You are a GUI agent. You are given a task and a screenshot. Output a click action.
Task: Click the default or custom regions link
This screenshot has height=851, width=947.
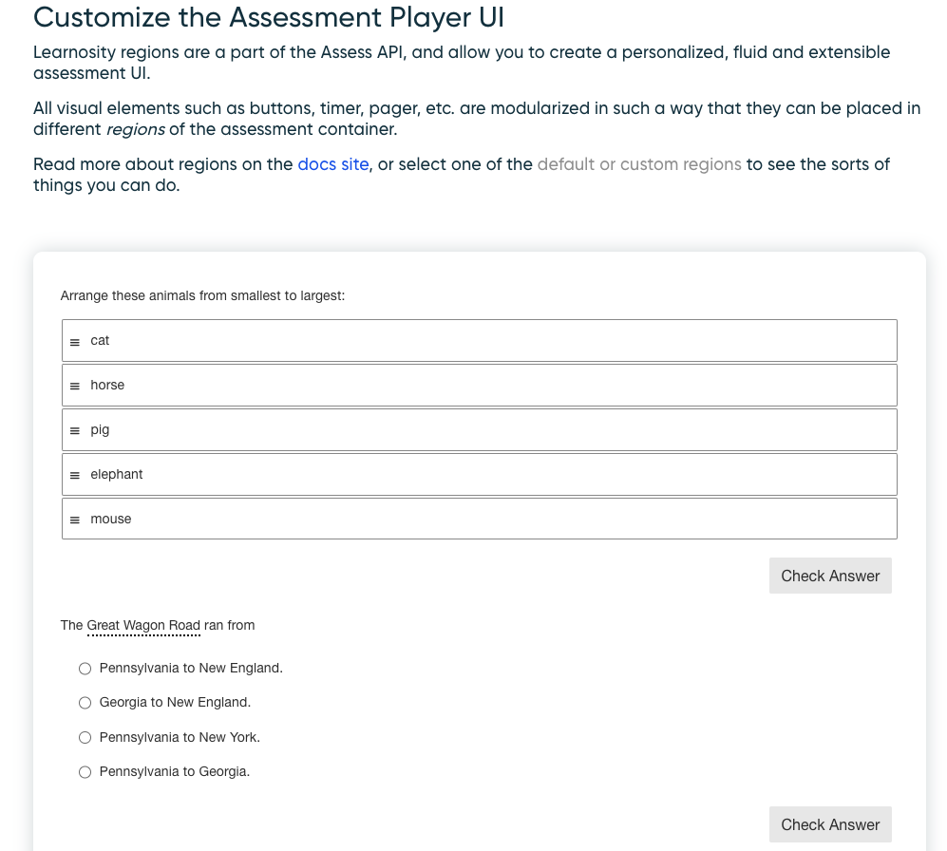coord(638,163)
